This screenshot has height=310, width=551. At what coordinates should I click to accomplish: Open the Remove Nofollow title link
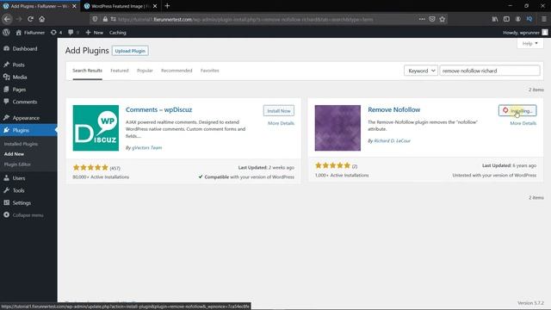pyautogui.click(x=394, y=109)
